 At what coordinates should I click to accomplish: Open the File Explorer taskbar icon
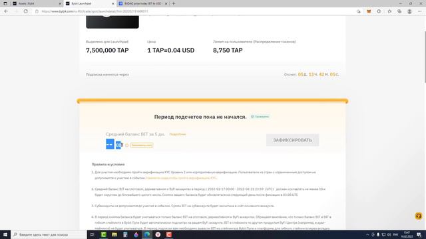(x=114, y=234)
